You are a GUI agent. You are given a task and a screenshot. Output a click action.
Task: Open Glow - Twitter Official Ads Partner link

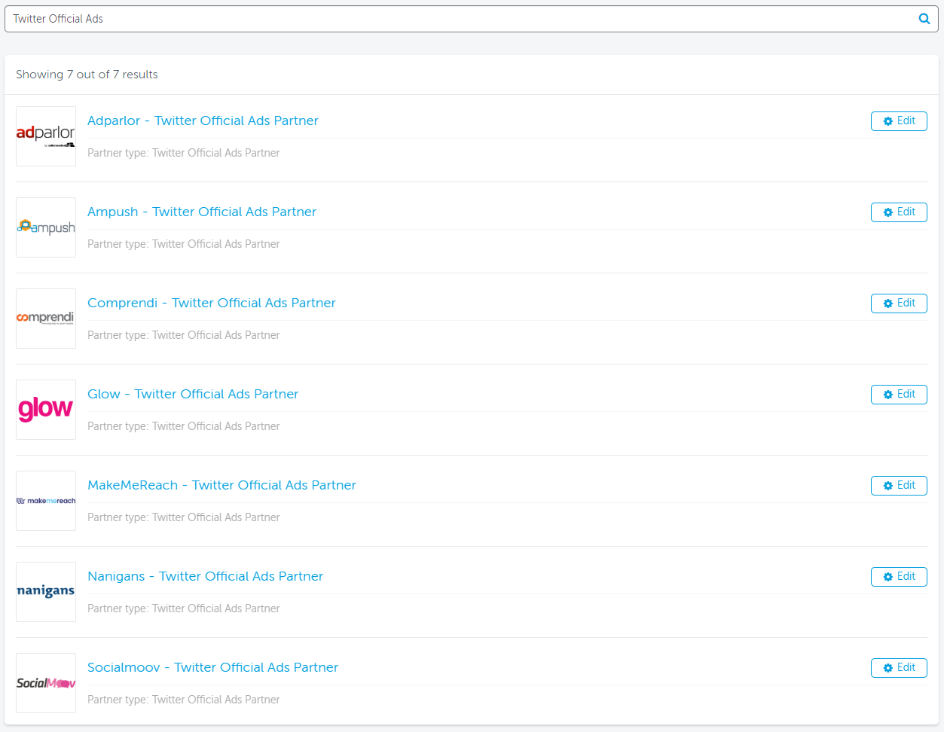(x=193, y=394)
